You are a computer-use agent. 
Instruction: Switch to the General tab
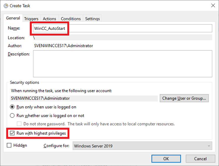[x=13, y=18]
